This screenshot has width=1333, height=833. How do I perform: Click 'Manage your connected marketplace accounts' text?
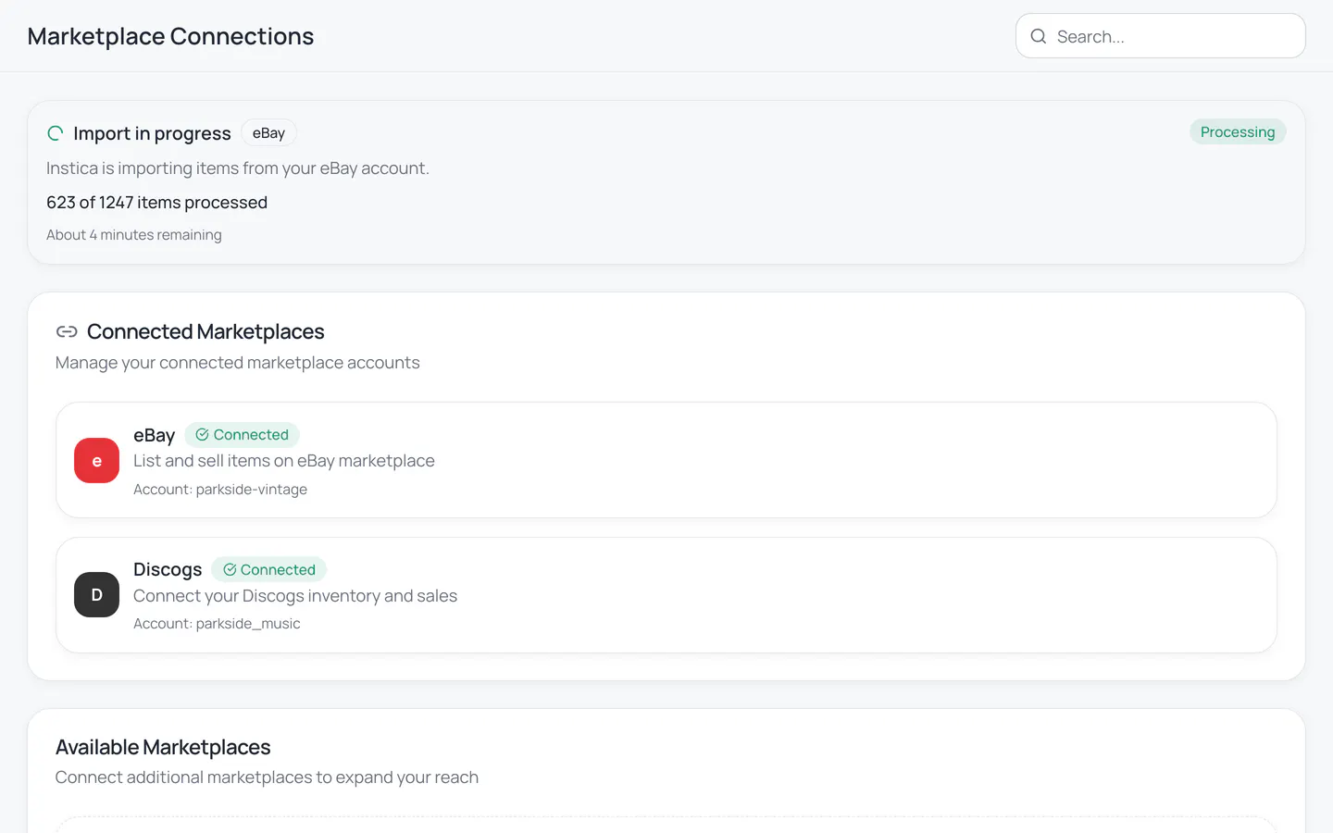[x=238, y=363]
